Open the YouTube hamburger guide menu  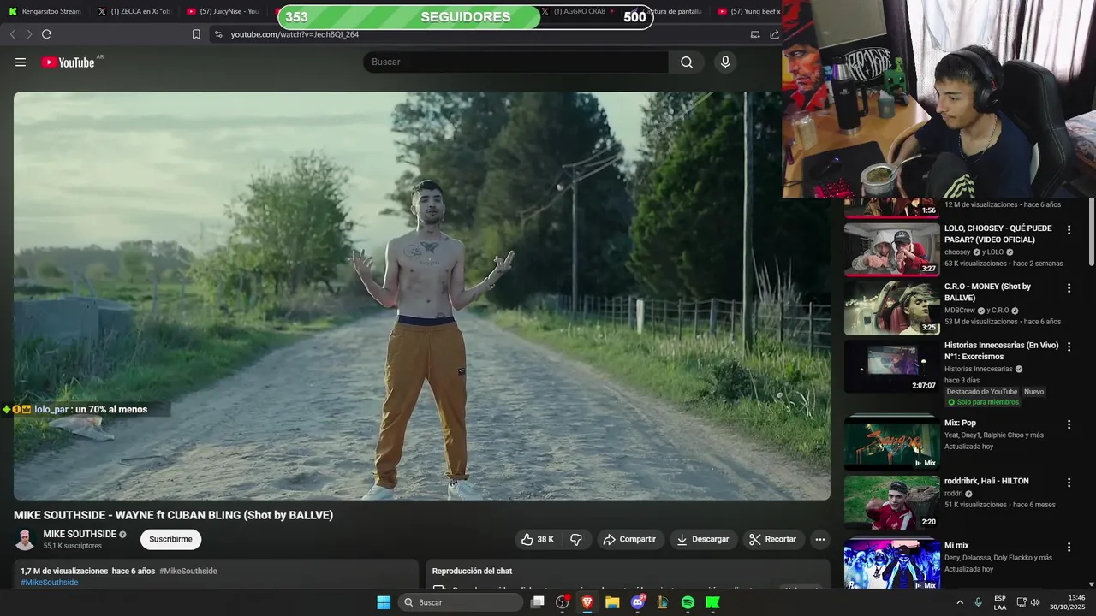pyautogui.click(x=21, y=62)
